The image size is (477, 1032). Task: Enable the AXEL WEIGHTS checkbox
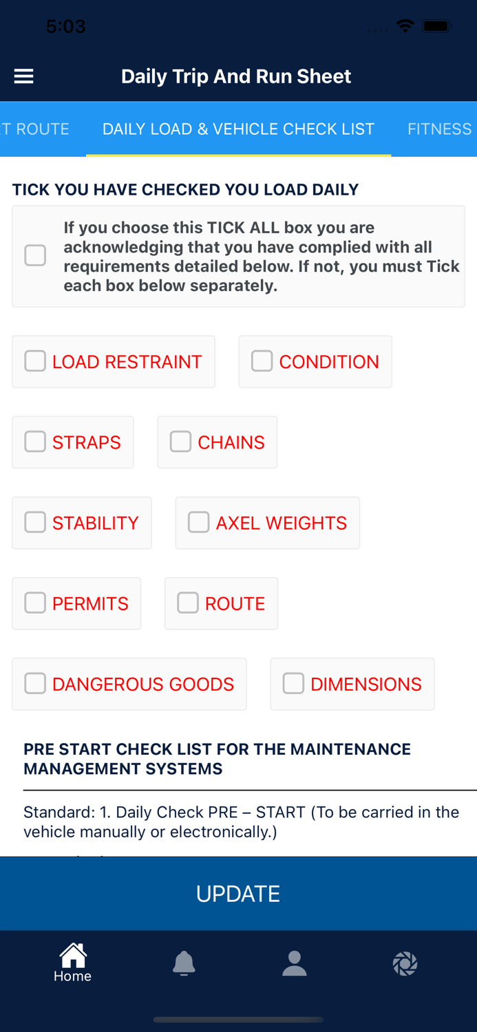coord(198,522)
